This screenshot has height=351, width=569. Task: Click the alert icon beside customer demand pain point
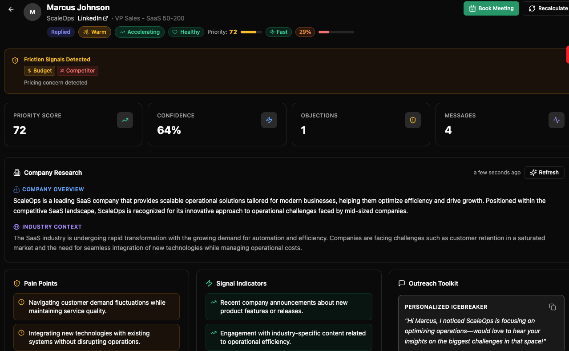21,303
